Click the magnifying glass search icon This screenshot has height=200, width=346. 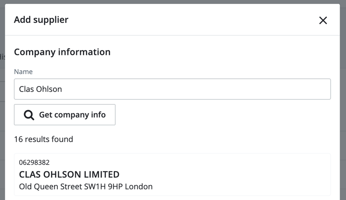point(29,115)
